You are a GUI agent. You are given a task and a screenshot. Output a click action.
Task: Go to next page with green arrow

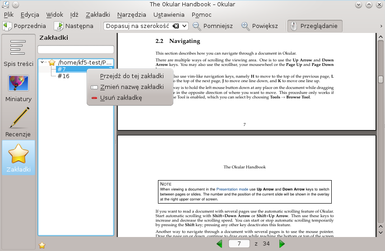click(x=282, y=244)
